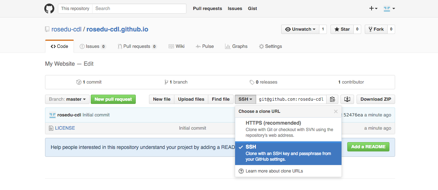
Task: Click the Upload files button
Action: (191, 99)
